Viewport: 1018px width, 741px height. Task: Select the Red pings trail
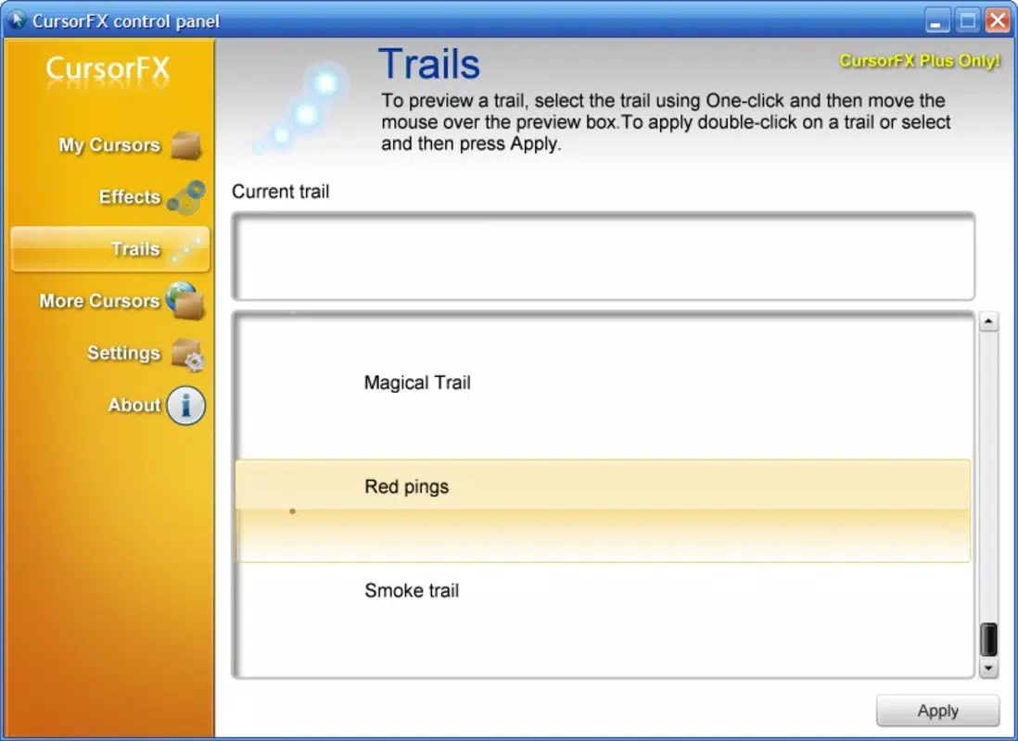603,510
